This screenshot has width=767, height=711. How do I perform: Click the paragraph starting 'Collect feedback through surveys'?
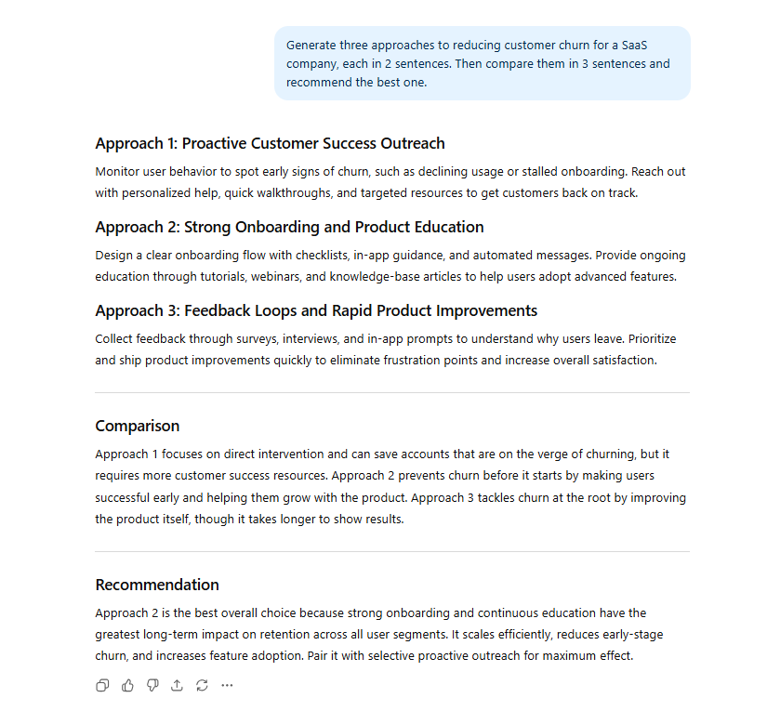point(390,349)
